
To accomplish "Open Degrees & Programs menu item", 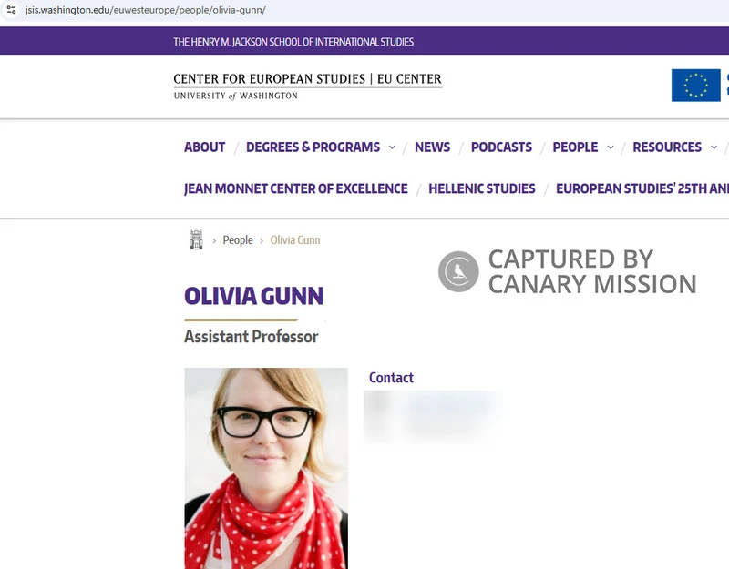I will (313, 147).
